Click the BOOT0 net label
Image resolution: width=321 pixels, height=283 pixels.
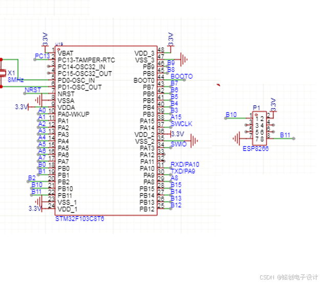point(182,77)
